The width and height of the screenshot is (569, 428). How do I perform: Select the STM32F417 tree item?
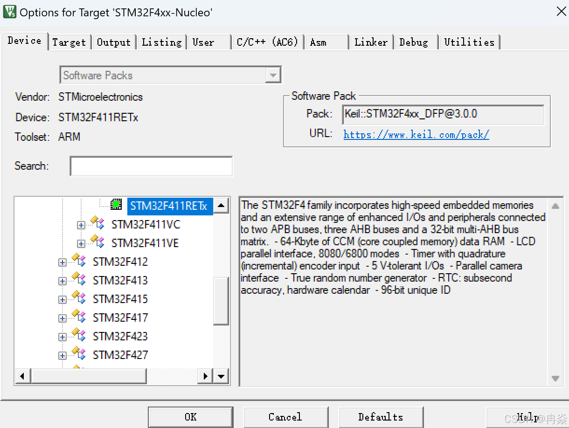coord(120,318)
